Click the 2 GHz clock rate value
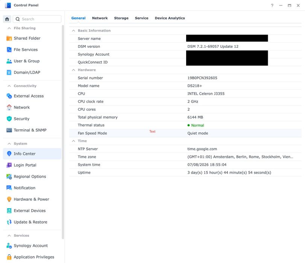This screenshot has width=305, height=263. tap(193, 101)
